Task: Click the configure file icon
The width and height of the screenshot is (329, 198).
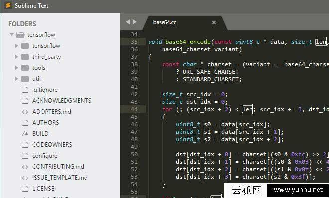Action: tap(25, 156)
